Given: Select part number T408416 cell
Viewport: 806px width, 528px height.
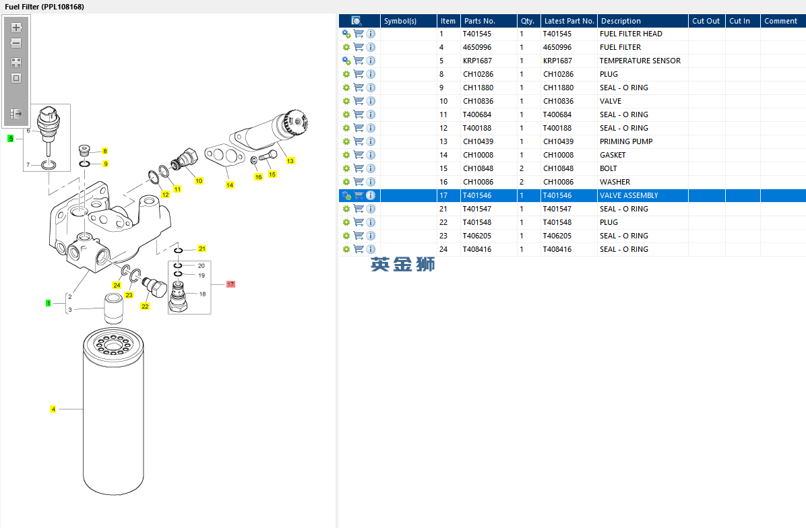Looking at the screenshot, I should [489, 249].
